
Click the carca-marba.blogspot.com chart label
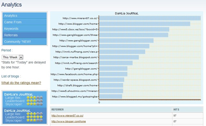coord(75,57)
